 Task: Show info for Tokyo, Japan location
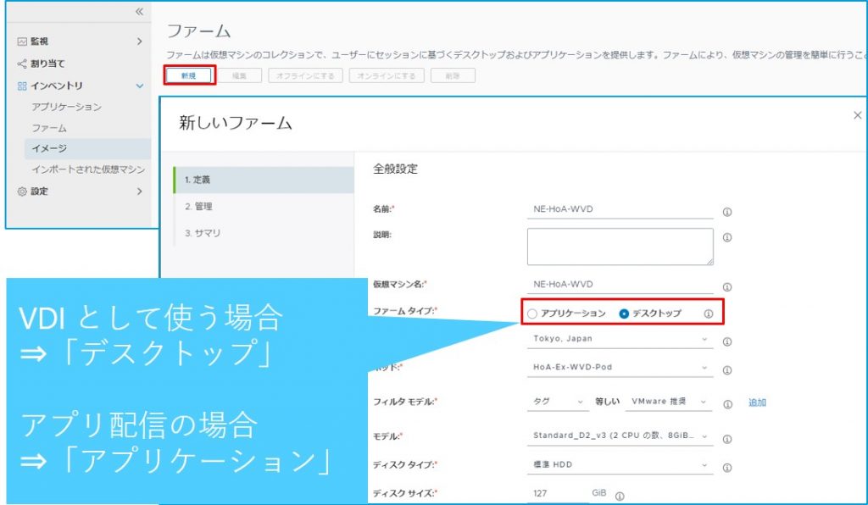tap(727, 341)
